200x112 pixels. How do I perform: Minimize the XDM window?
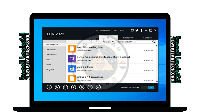pos(146,30)
